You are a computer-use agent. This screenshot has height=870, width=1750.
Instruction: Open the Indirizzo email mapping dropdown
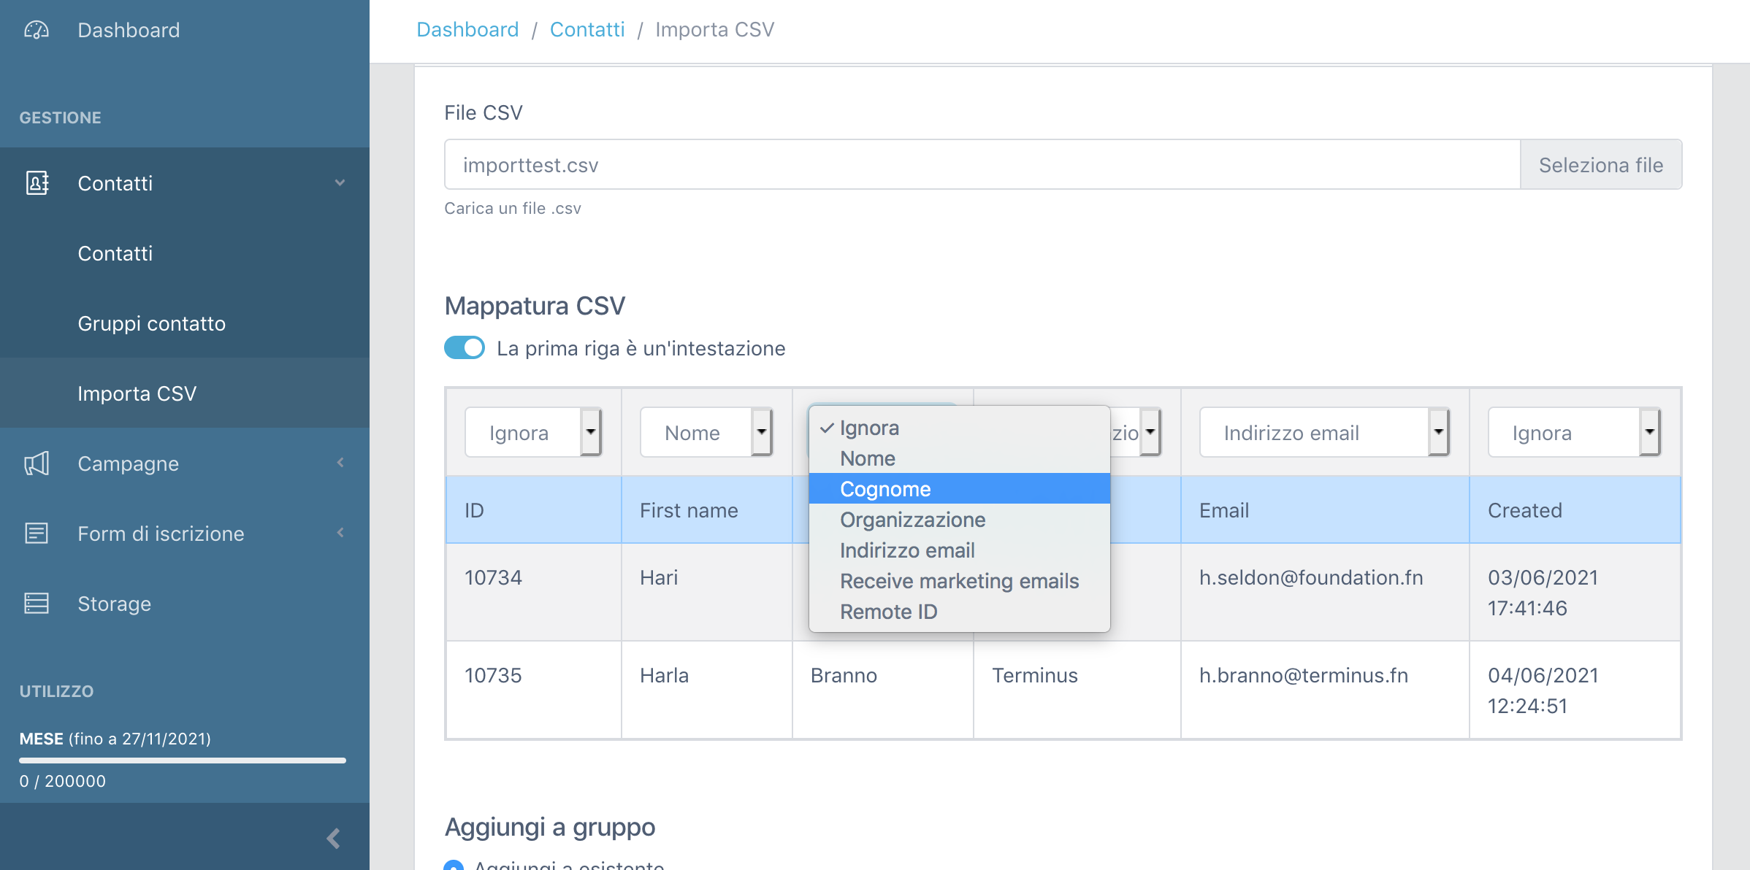(x=1324, y=433)
